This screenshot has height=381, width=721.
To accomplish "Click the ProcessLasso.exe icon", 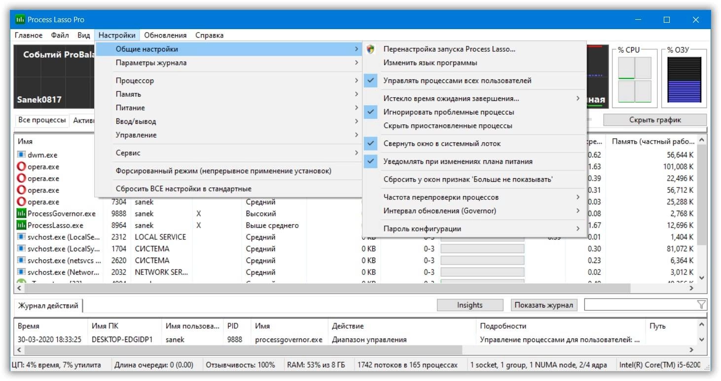I will tap(21, 226).
